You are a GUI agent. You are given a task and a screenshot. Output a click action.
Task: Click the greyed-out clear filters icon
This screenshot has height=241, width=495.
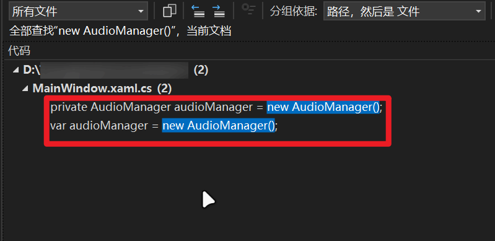coord(248,11)
